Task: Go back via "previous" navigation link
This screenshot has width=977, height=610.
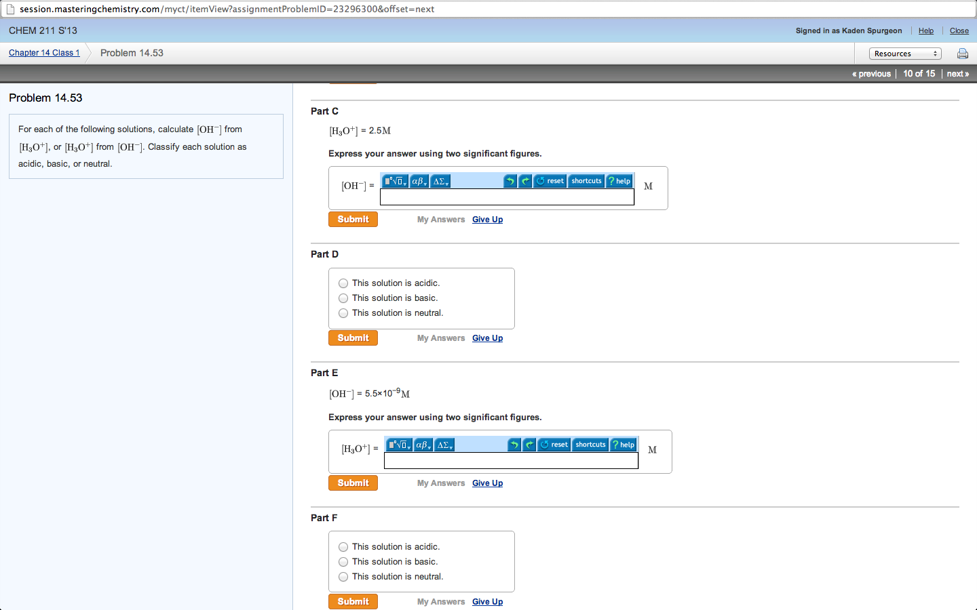Action: pyautogui.click(x=871, y=73)
